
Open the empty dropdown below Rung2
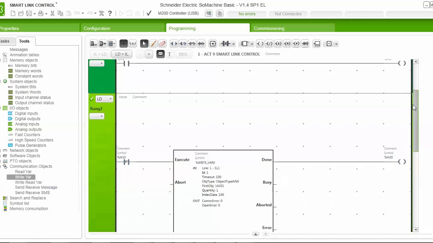coord(96,116)
